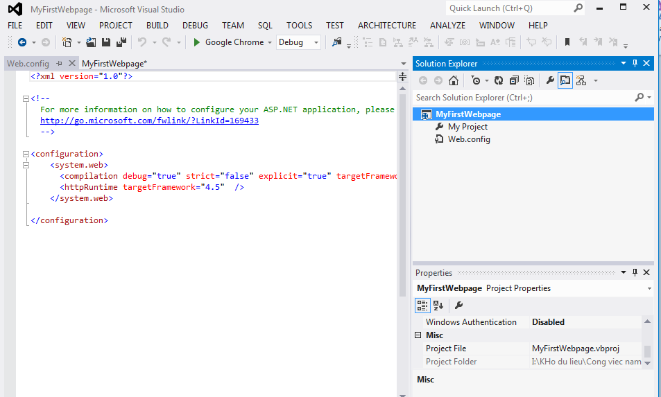
Task: Click the editor vertical scrollbar up arrow
Action: pyautogui.click(x=402, y=89)
